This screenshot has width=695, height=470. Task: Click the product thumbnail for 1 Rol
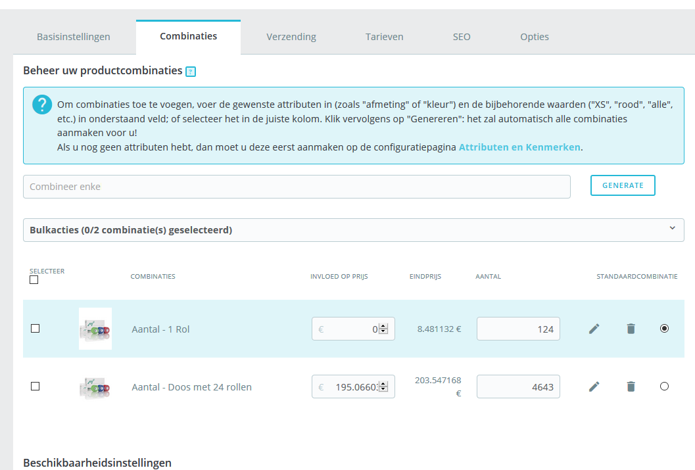(x=95, y=329)
